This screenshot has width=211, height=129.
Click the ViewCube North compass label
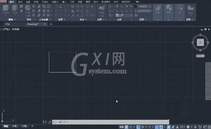point(200,35)
